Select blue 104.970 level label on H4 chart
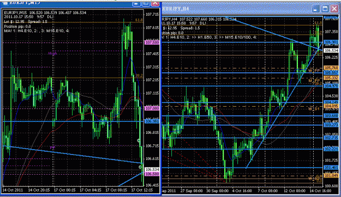Image resolution: width=341 pixels, height=197 pixels. pyautogui.click(x=331, y=86)
